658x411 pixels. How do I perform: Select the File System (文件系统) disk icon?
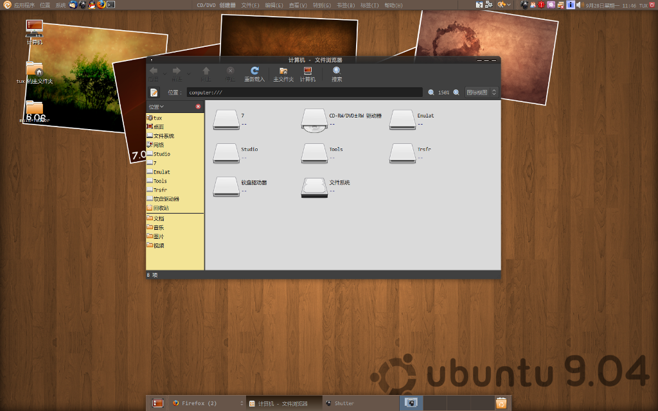tap(314, 187)
